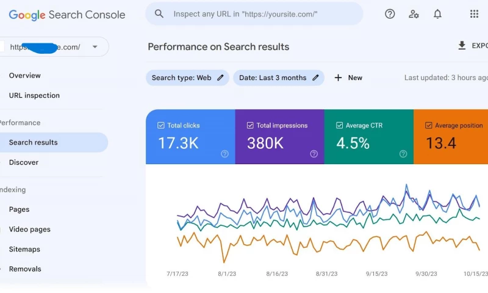Open the Help icon
488x293 pixels.
(x=390, y=14)
